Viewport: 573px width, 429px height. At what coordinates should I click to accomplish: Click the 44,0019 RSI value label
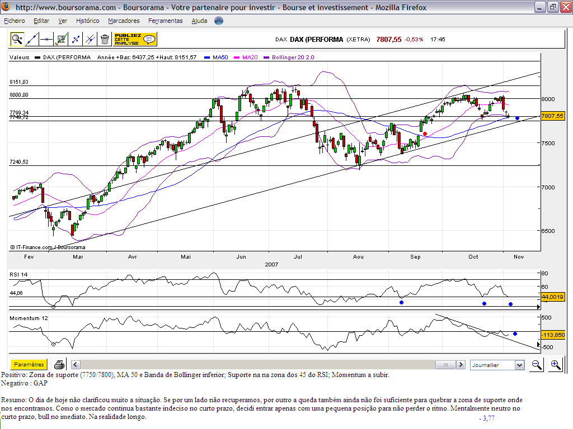click(552, 297)
